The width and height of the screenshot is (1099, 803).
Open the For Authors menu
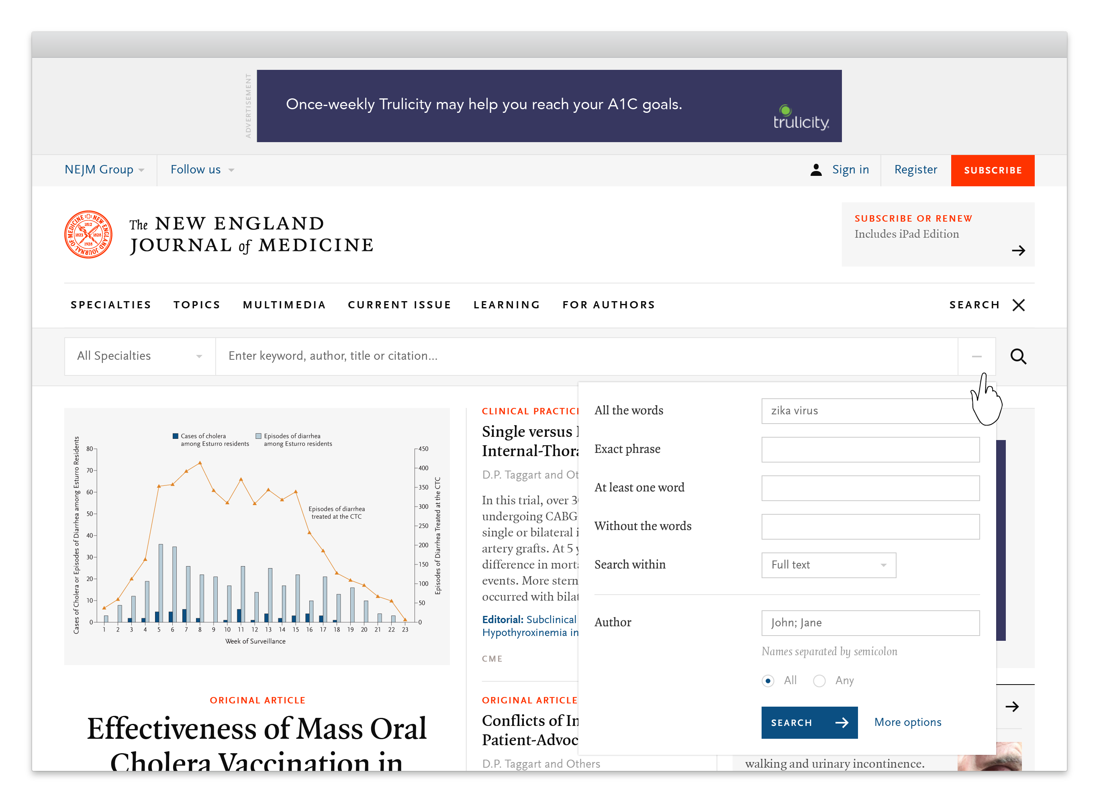coord(609,305)
